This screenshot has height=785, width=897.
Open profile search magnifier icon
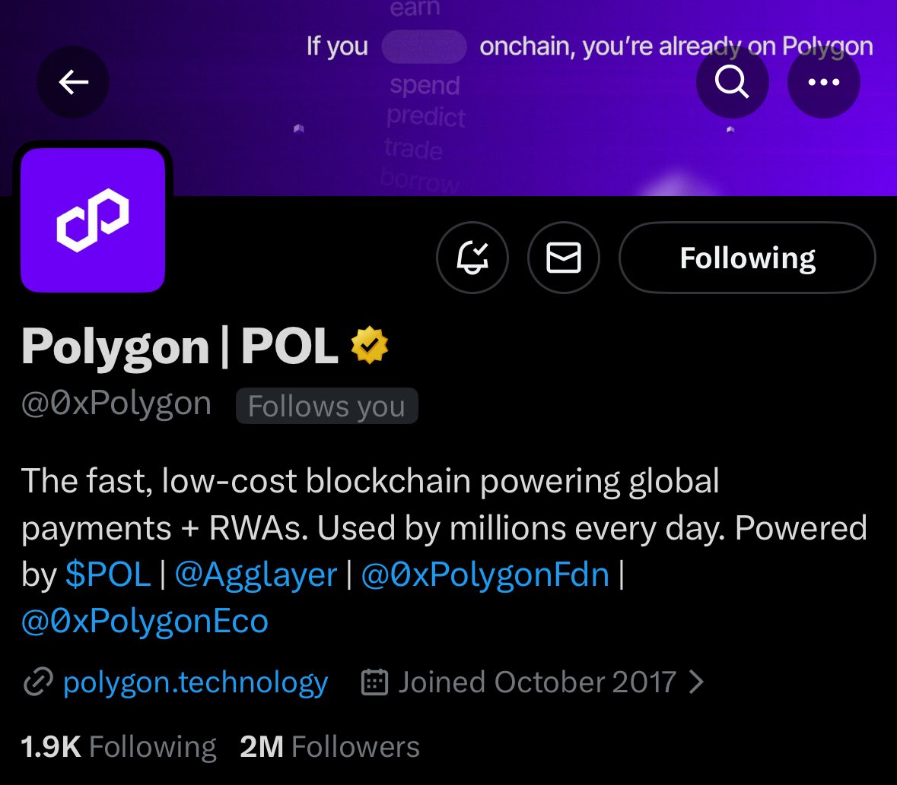click(732, 82)
